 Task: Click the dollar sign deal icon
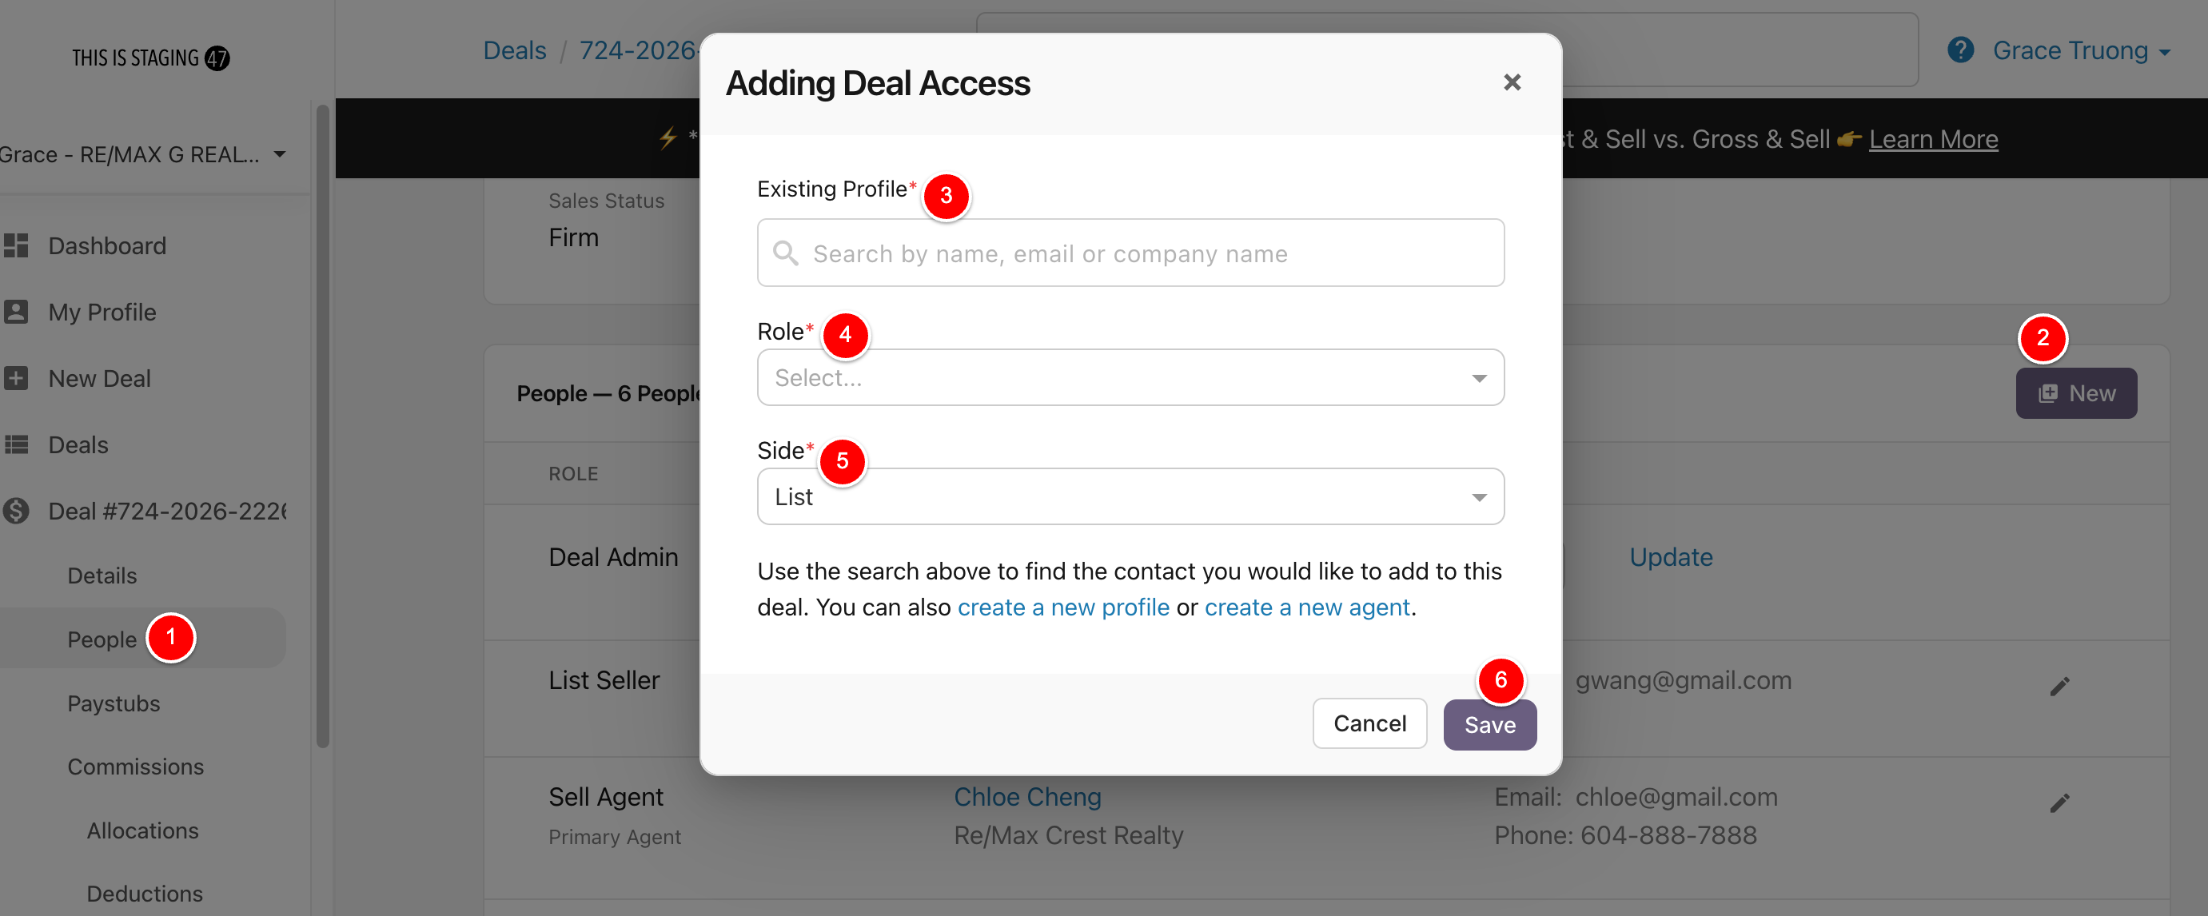pos(16,511)
